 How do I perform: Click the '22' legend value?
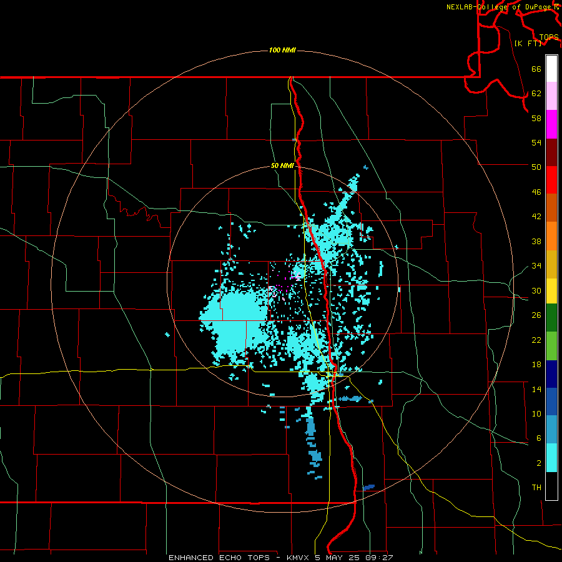click(x=536, y=340)
